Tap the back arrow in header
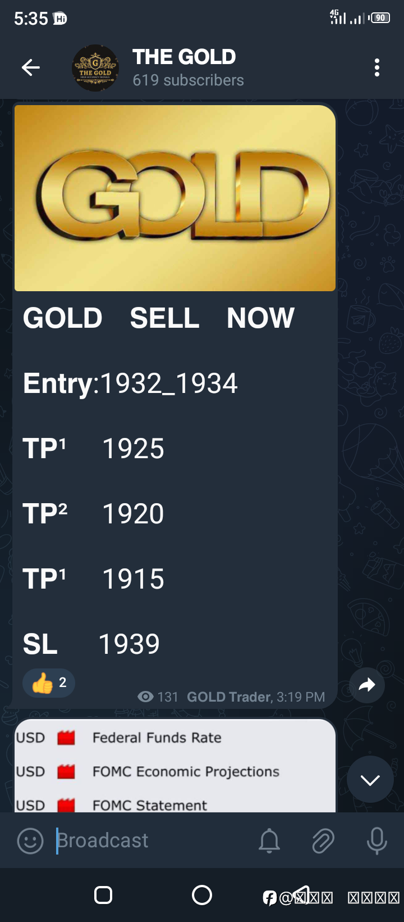This screenshot has height=922, width=404. point(30,68)
